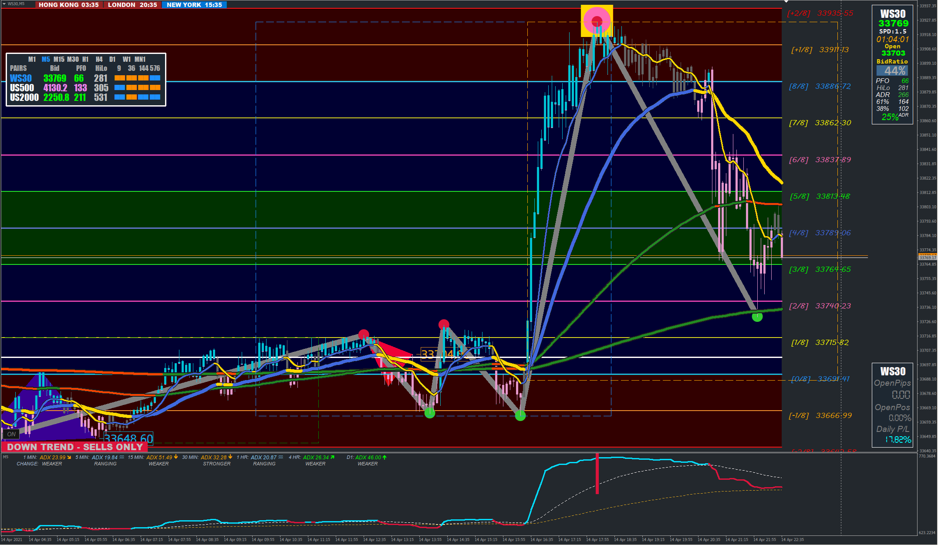Click the pink circle swing-high marker
The width and height of the screenshot is (938, 545).
click(x=597, y=21)
